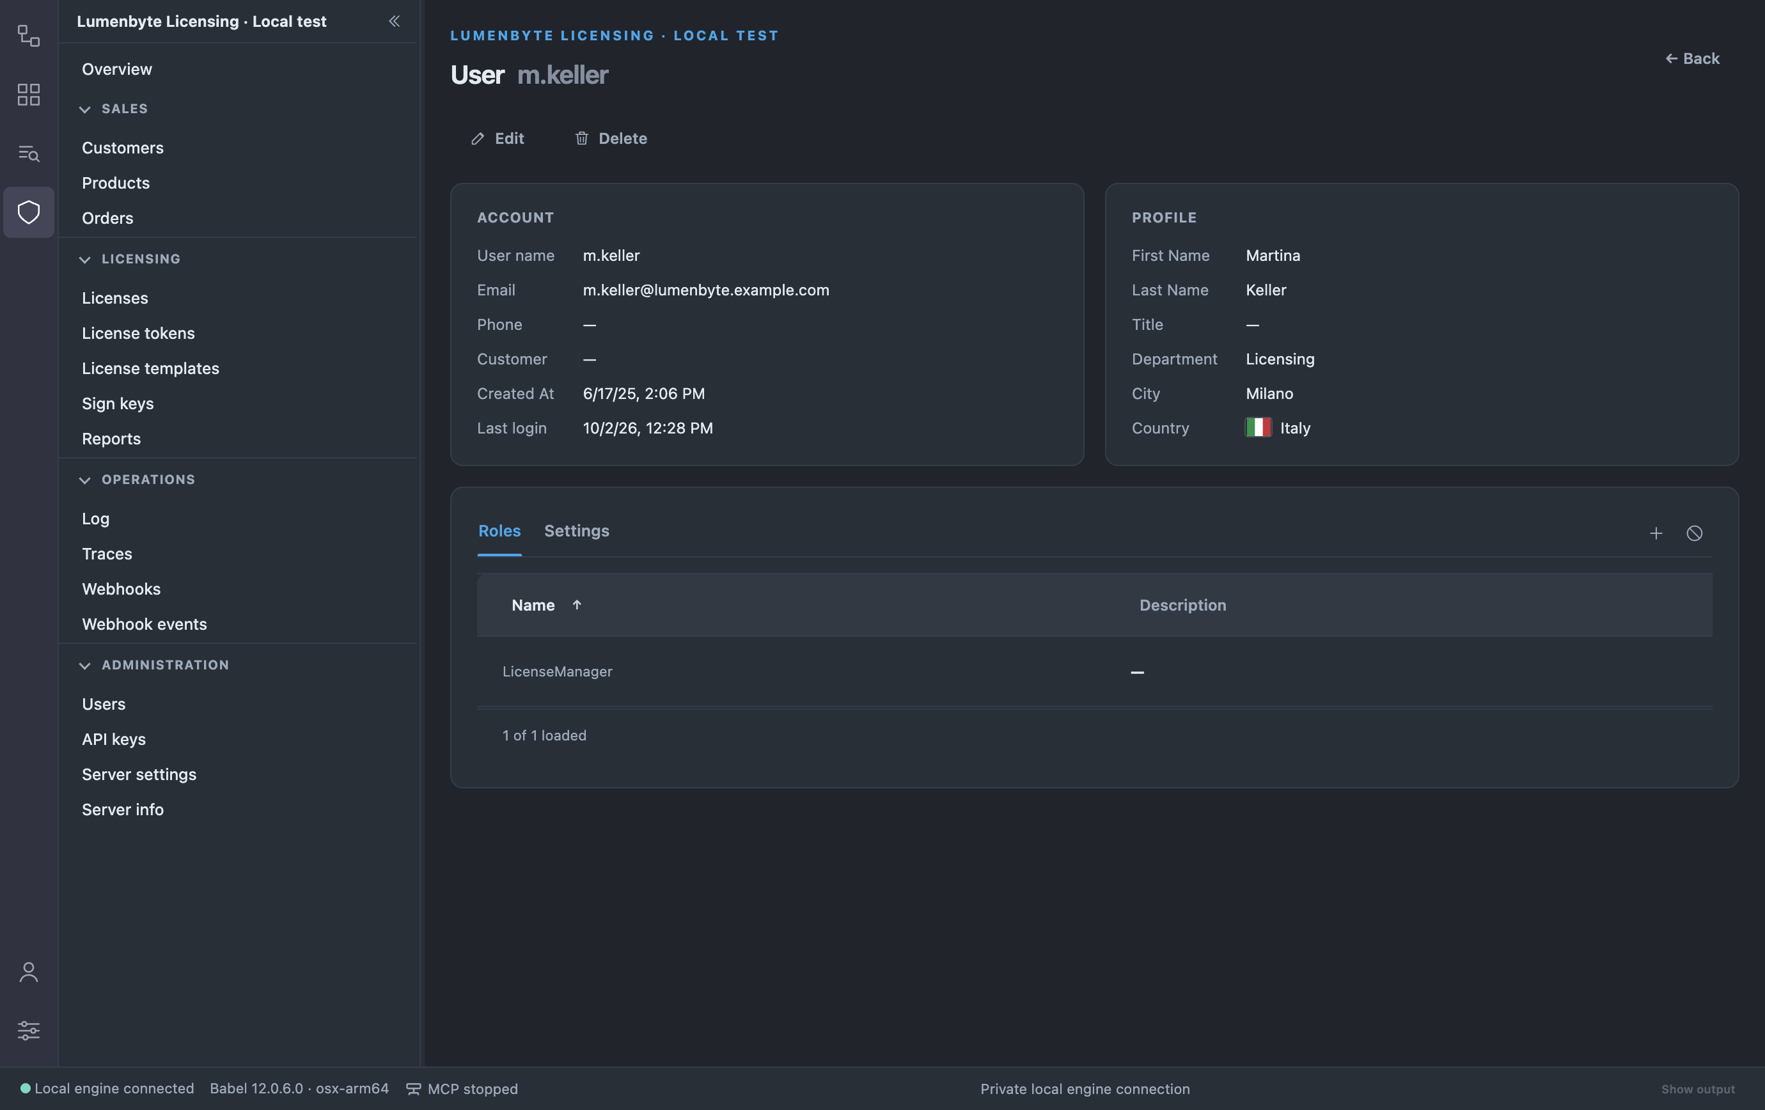The image size is (1765, 1110).
Task: Open Traces in the sidebar
Action: coord(107,554)
